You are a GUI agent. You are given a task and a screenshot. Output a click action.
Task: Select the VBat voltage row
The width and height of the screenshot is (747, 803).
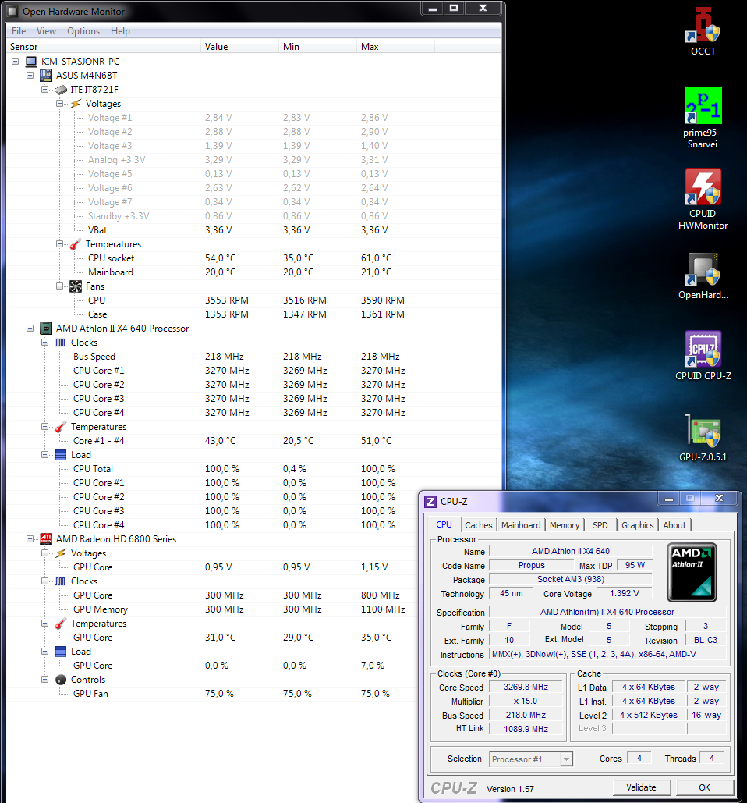tap(253, 230)
